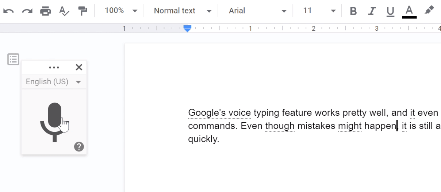Open the text color picker

409,11
